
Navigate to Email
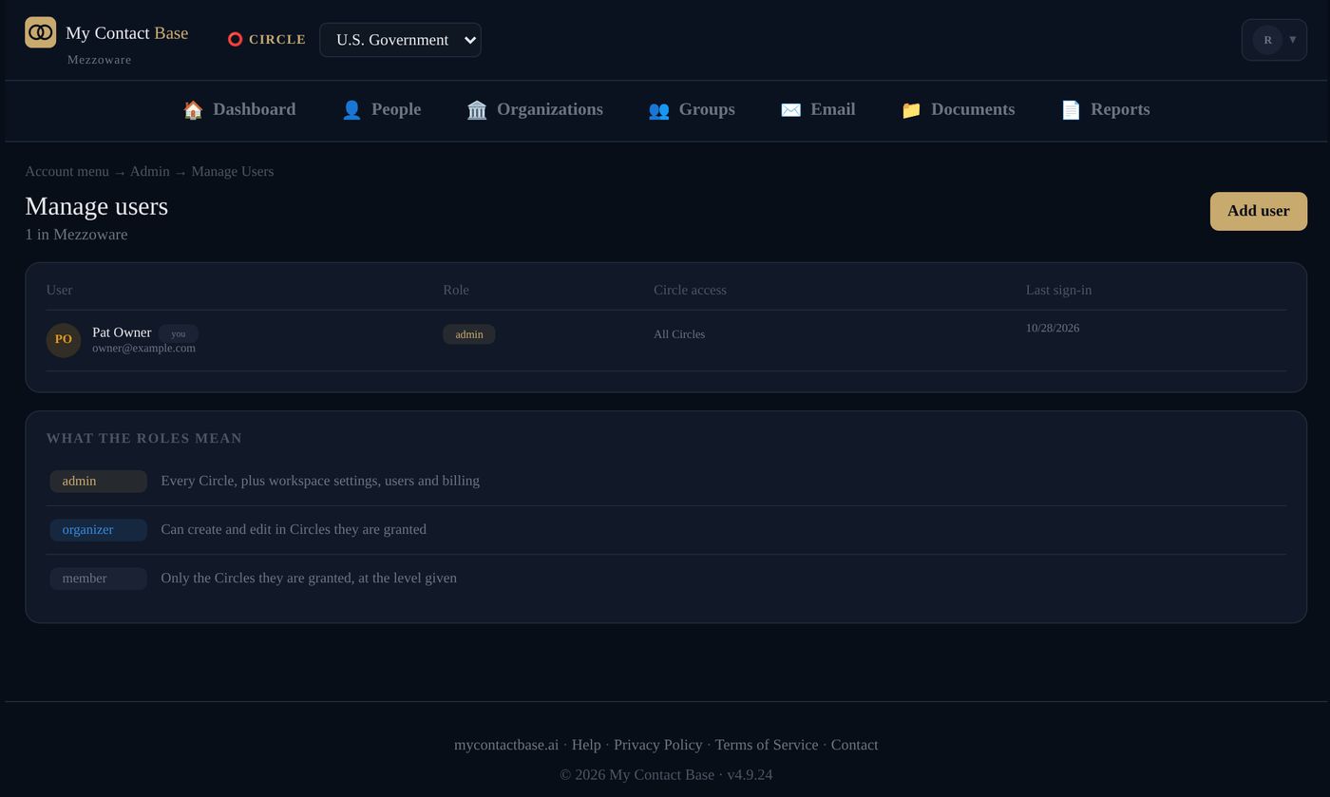click(818, 109)
